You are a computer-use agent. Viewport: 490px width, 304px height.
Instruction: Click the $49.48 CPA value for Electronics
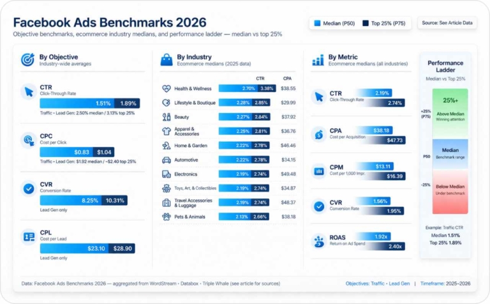(288, 174)
